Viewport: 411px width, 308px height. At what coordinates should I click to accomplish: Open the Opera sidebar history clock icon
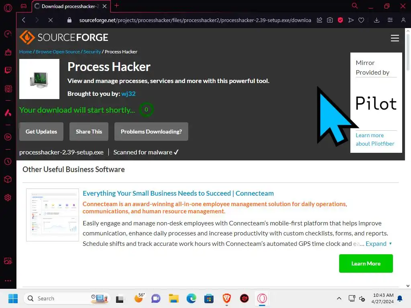8,162
